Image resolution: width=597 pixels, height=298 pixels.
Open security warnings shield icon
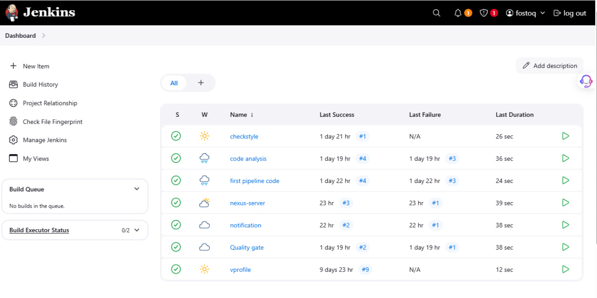pyautogui.click(x=484, y=13)
